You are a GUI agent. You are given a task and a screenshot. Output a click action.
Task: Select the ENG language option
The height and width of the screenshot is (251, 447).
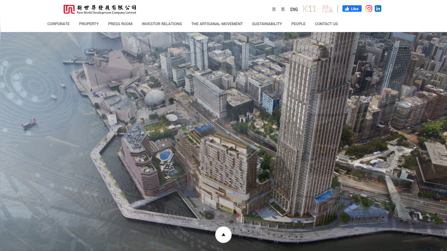pyautogui.click(x=294, y=9)
